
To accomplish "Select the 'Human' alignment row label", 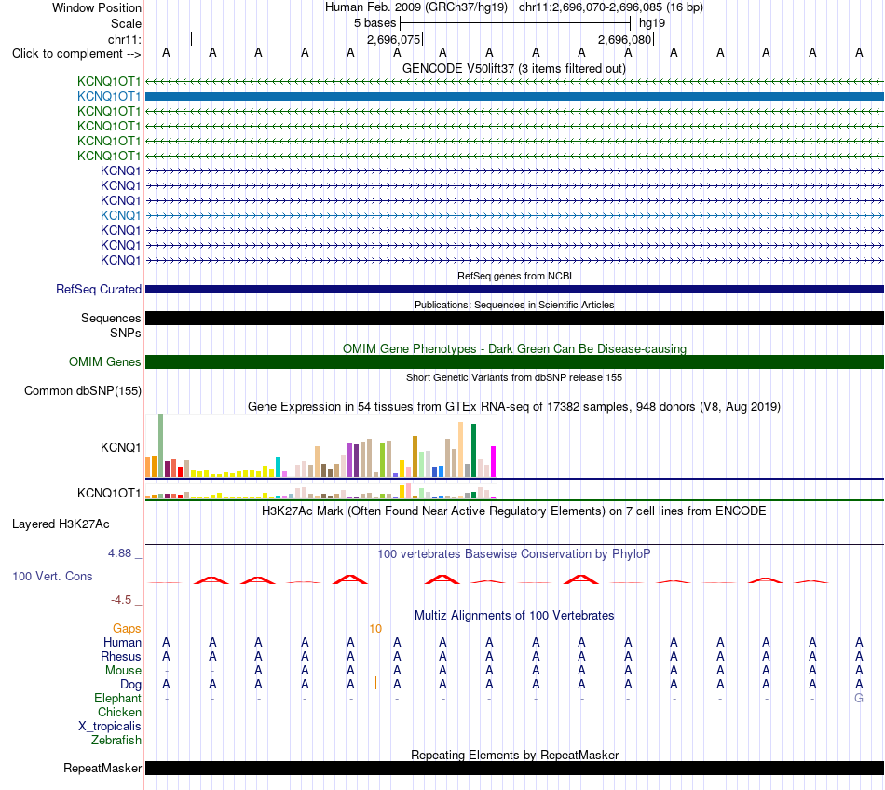I will 122,643.
